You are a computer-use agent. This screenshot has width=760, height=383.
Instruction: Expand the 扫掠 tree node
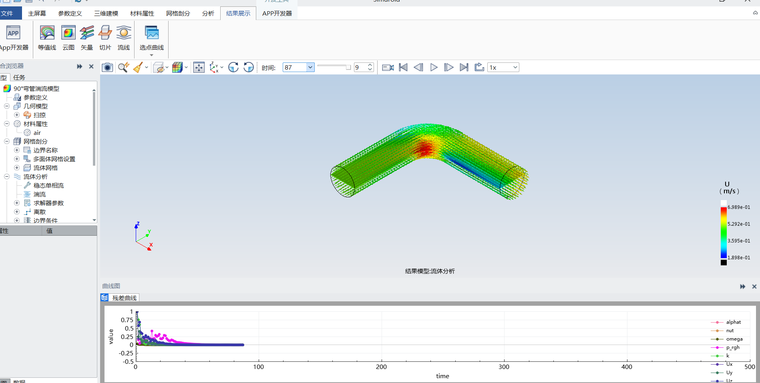point(17,115)
